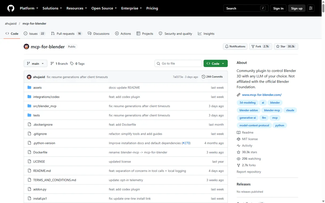This screenshot has height=203, width=325.
Task: Click the Dockerfile file icon
Action: coord(30,152)
